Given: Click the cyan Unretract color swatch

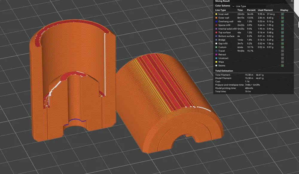Looking at the screenshot, I should (216, 58).
